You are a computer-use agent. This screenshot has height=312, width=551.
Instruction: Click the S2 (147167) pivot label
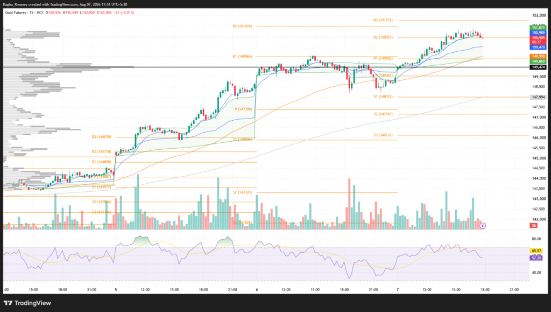383,114
